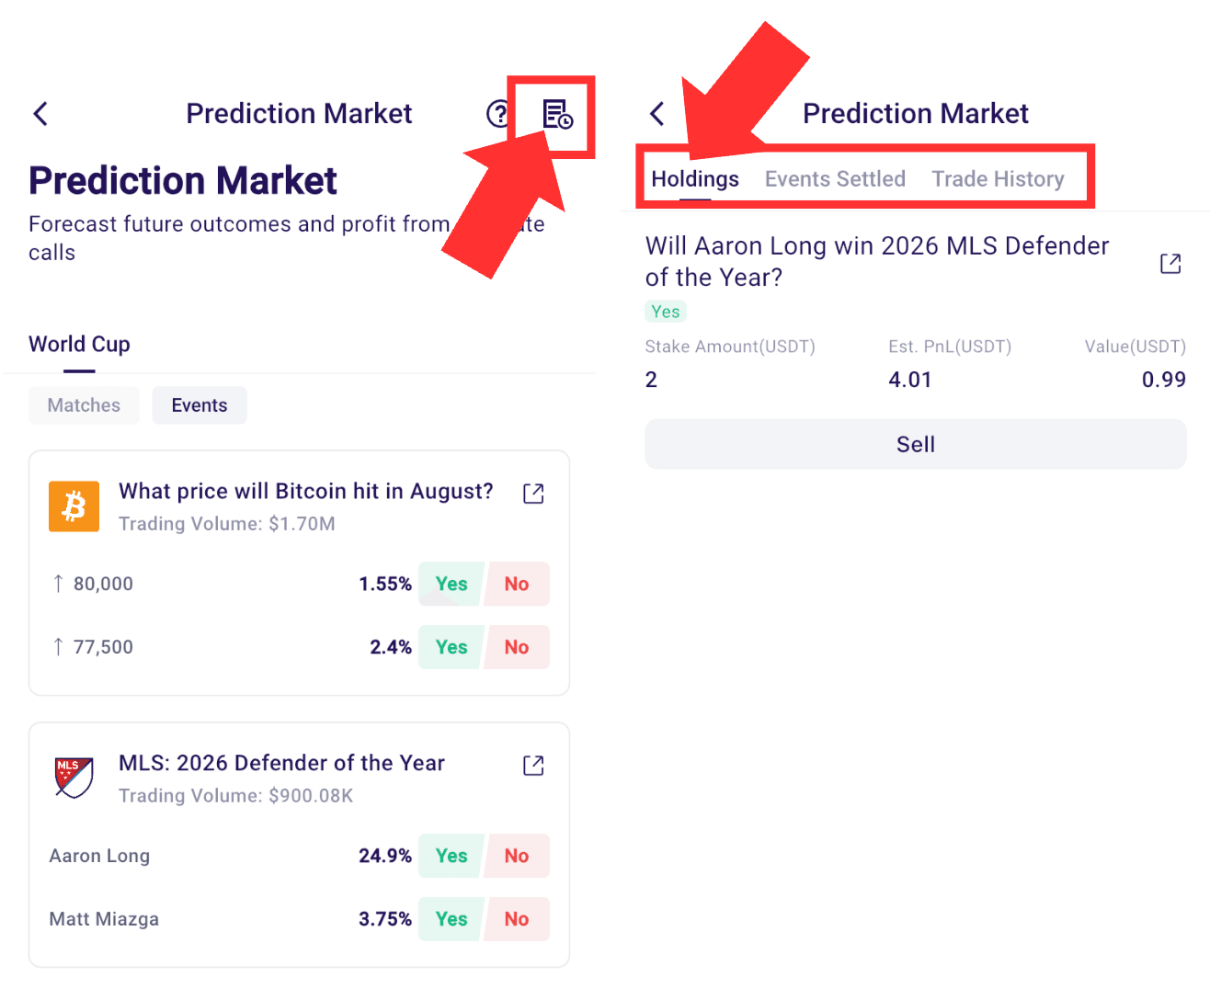
Task: Go back using the left panel back arrow
Action: tap(40, 114)
